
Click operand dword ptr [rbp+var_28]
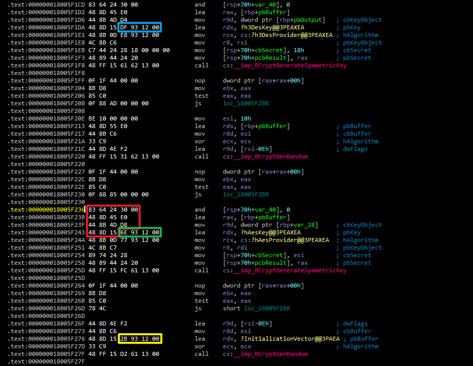coord(279,225)
